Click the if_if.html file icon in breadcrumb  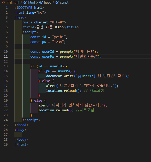pyautogui.click(x=4, y=2)
